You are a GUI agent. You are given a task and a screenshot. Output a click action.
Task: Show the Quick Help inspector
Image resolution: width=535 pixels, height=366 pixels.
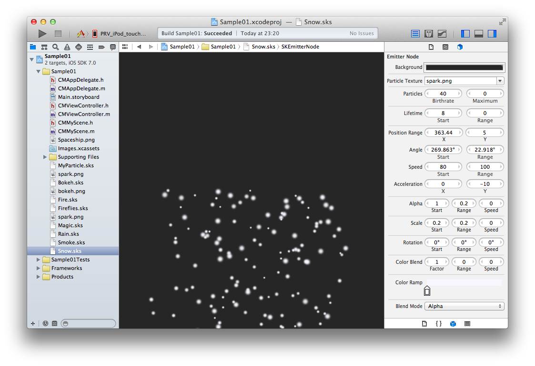445,47
